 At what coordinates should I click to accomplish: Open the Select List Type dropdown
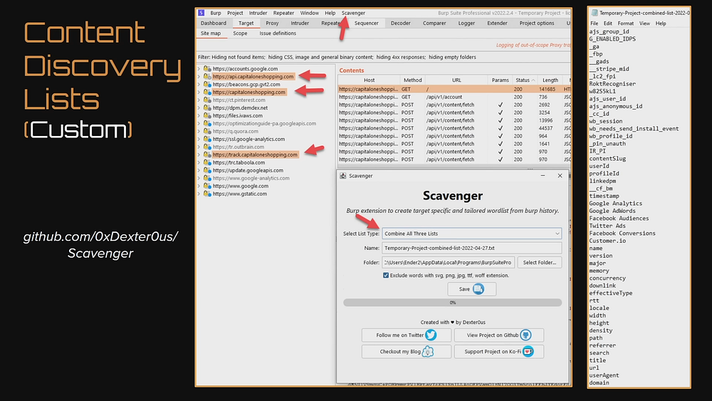coord(472,234)
